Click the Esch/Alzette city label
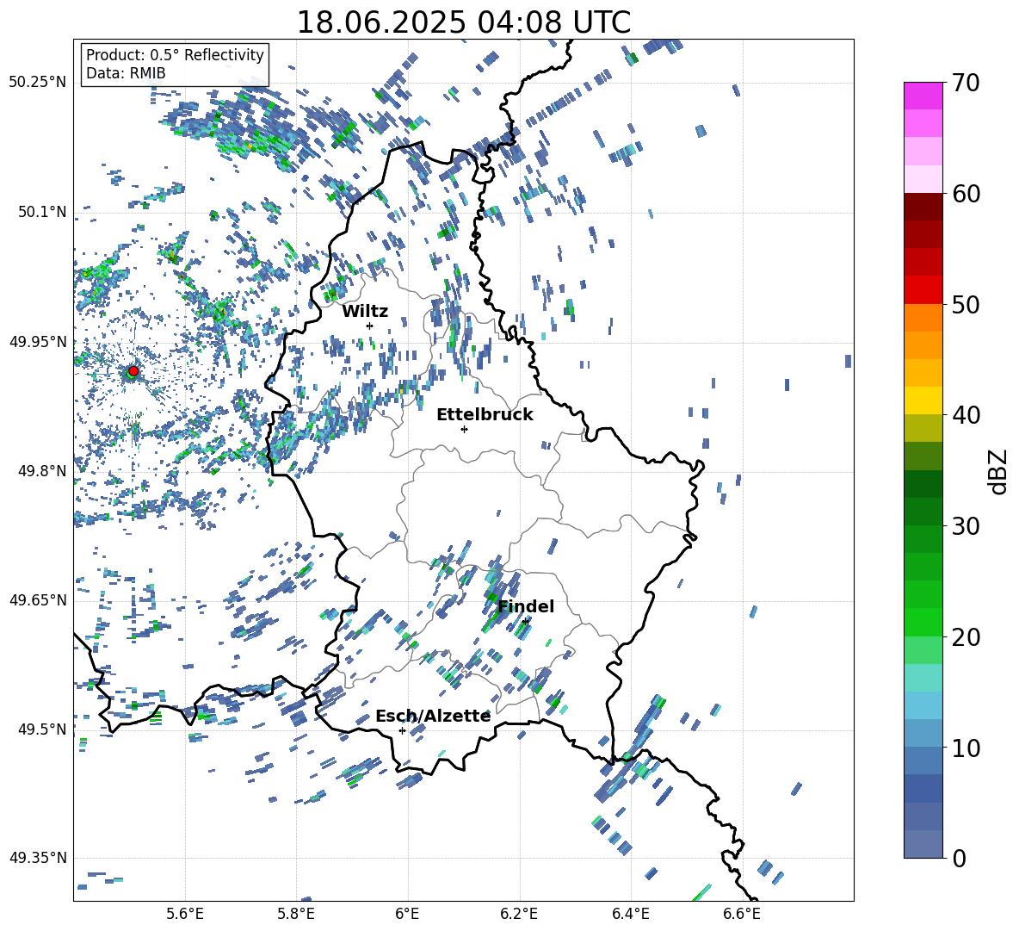This screenshot has width=1019, height=931. [433, 717]
